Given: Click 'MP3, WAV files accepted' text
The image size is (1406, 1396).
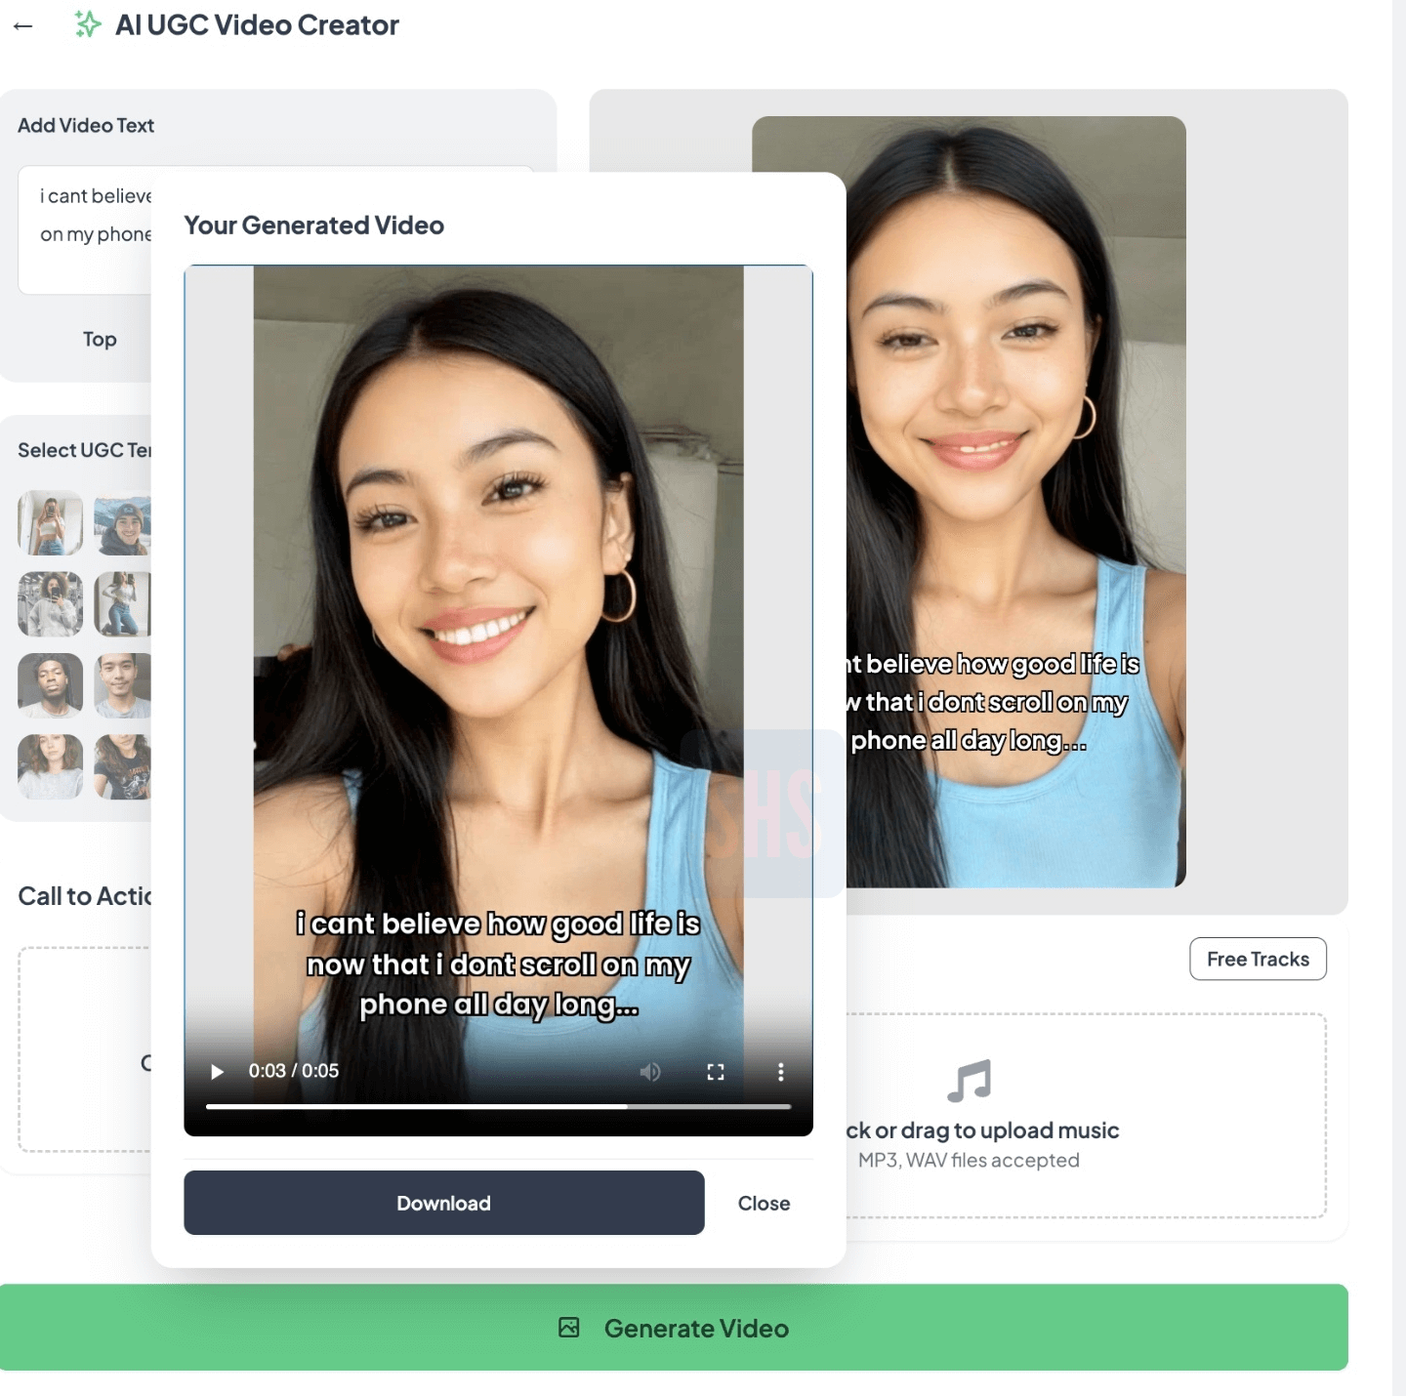Looking at the screenshot, I should pos(969,1160).
